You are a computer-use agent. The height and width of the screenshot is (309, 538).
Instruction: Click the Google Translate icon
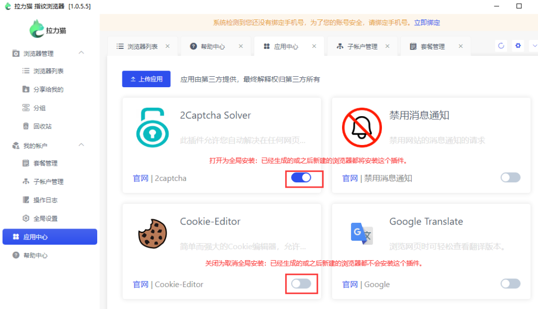coord(361,233)
